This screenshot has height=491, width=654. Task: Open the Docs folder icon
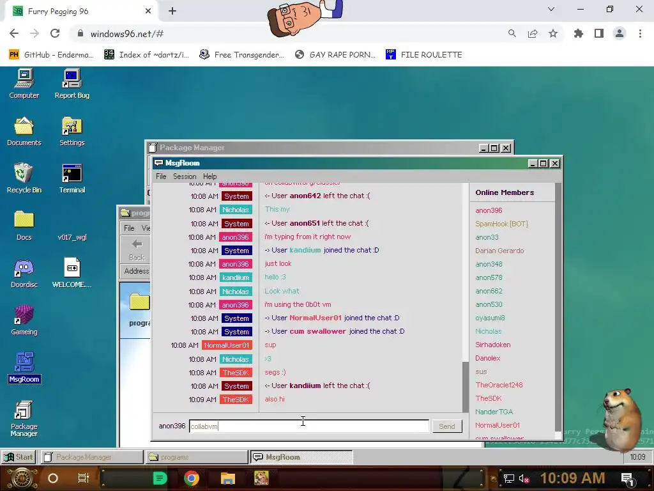coord(24,226)
